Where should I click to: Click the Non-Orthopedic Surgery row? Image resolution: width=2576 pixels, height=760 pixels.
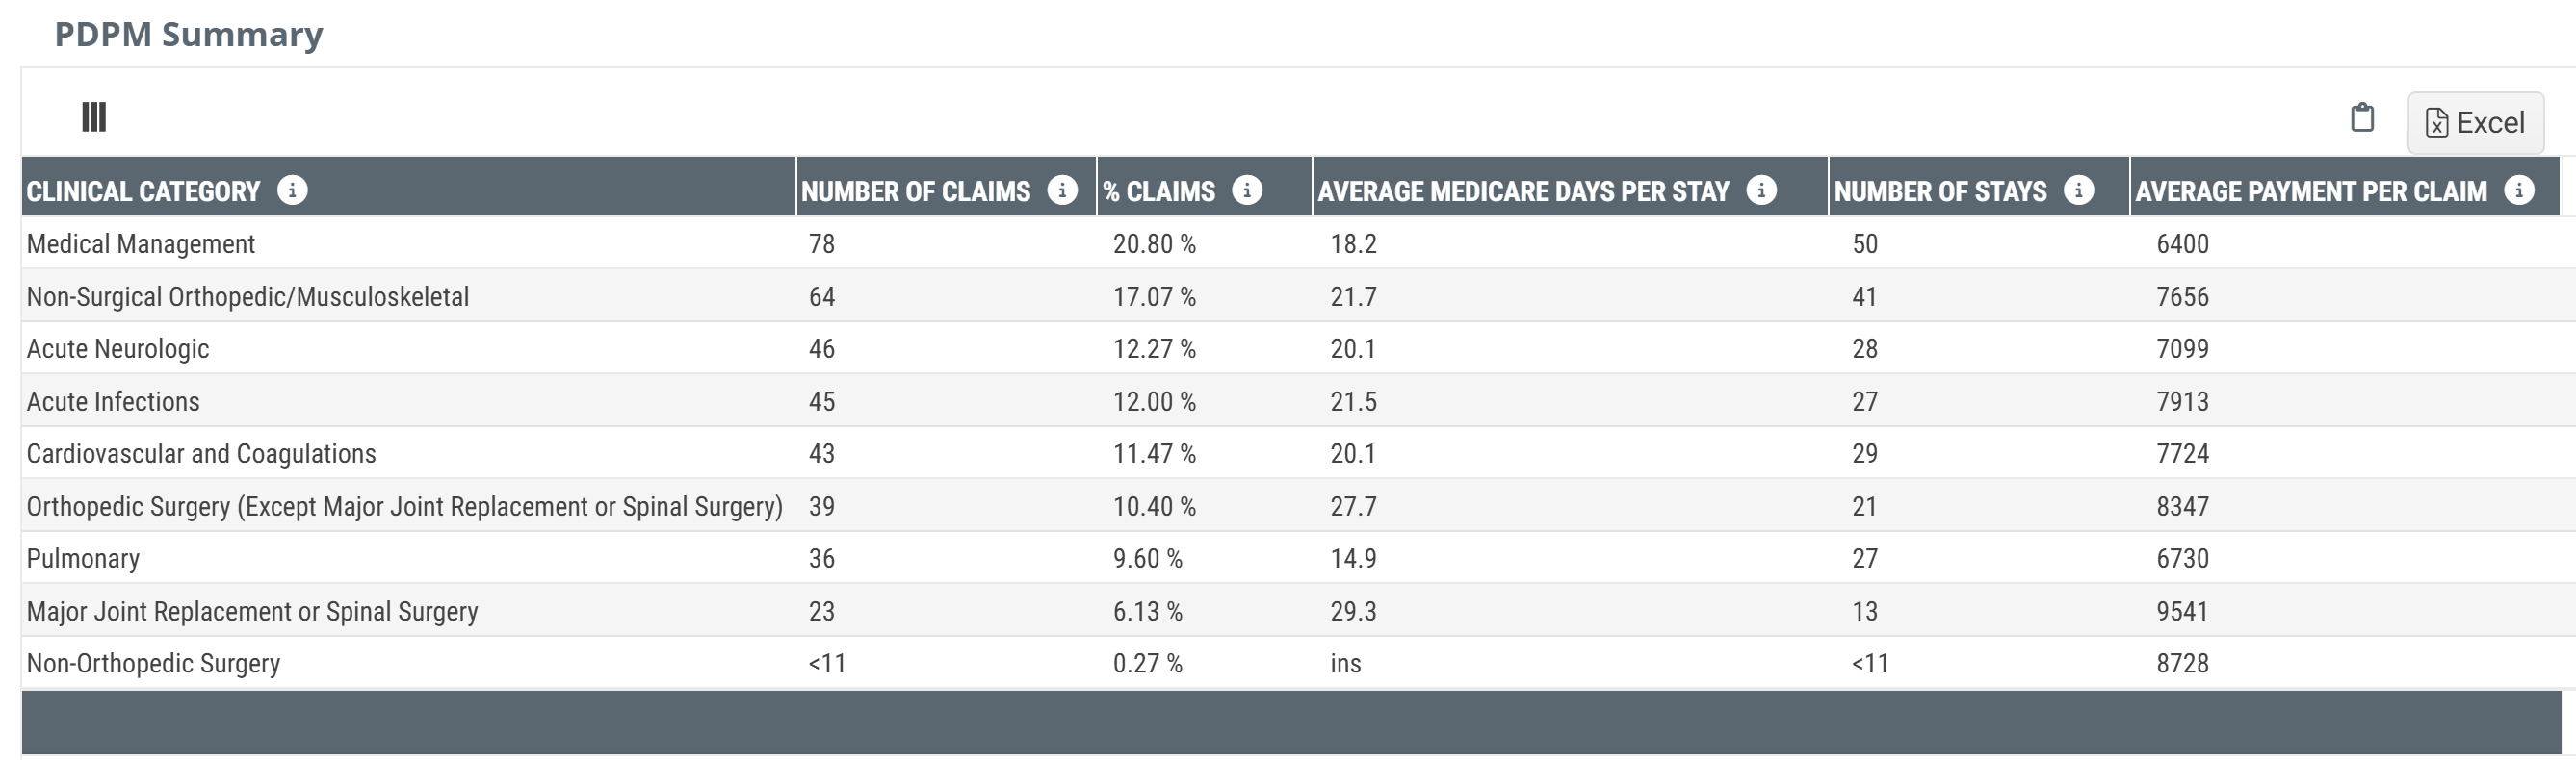point(153,663)
